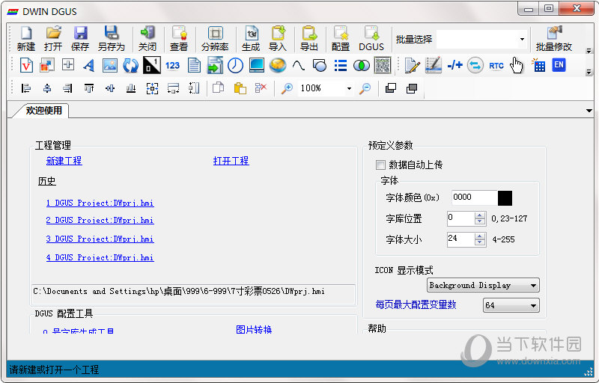Select the -/+ increment adjust icon
Image resolution: width=599 pixels, height=383 pixels.
pyautogui.click(x=454, y=66)
